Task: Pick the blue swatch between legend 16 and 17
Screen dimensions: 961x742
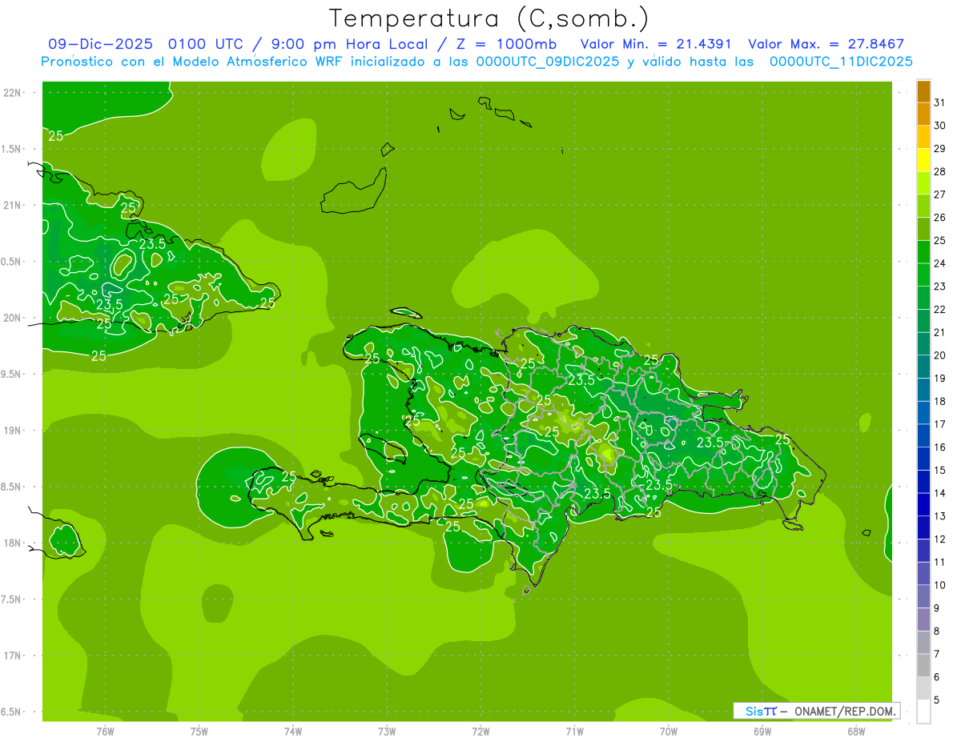Action: [923, 435]
